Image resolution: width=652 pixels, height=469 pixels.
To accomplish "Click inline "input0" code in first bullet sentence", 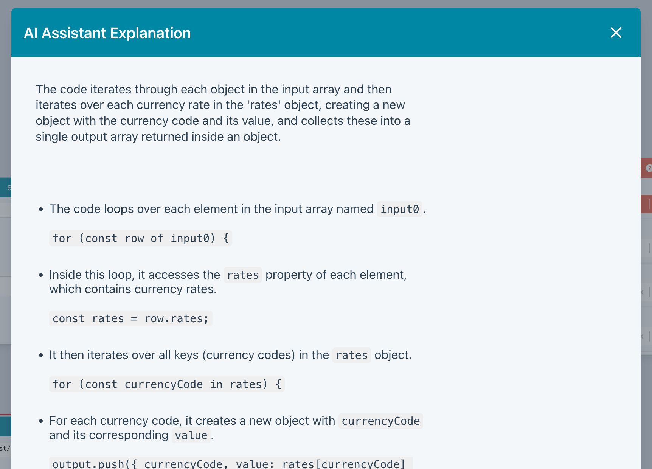I will 400,209.
